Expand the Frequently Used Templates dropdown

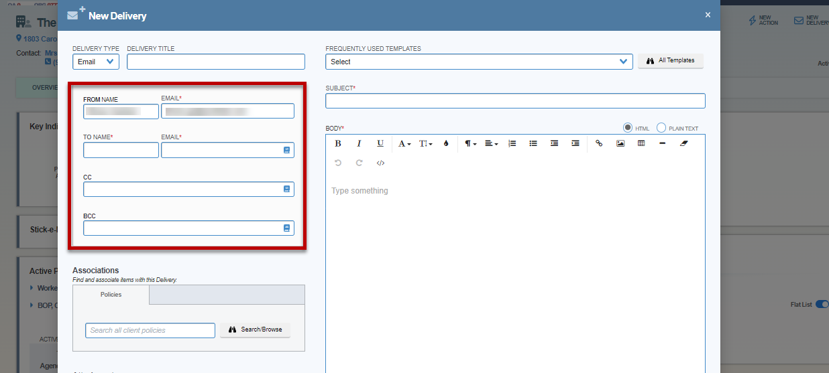point(479,62)
